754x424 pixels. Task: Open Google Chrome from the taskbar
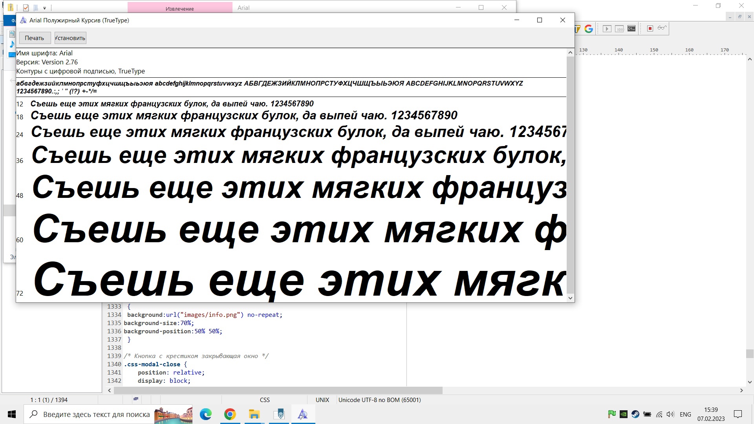point(230,414)
